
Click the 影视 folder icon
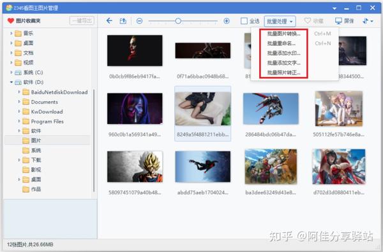coord(26,170)
